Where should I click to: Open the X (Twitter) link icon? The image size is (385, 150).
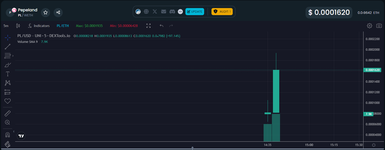pos(155,12)
